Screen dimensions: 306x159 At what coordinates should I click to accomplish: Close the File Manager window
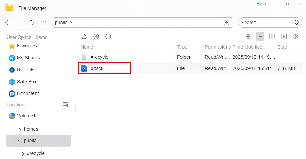300,4
